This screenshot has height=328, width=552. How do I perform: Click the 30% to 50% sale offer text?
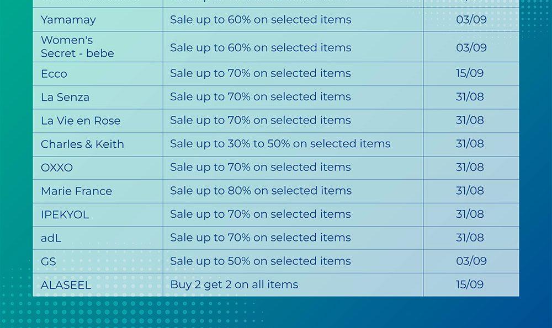pos(280,144)
